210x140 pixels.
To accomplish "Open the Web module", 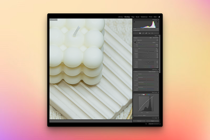I will (x=155, y=17).
